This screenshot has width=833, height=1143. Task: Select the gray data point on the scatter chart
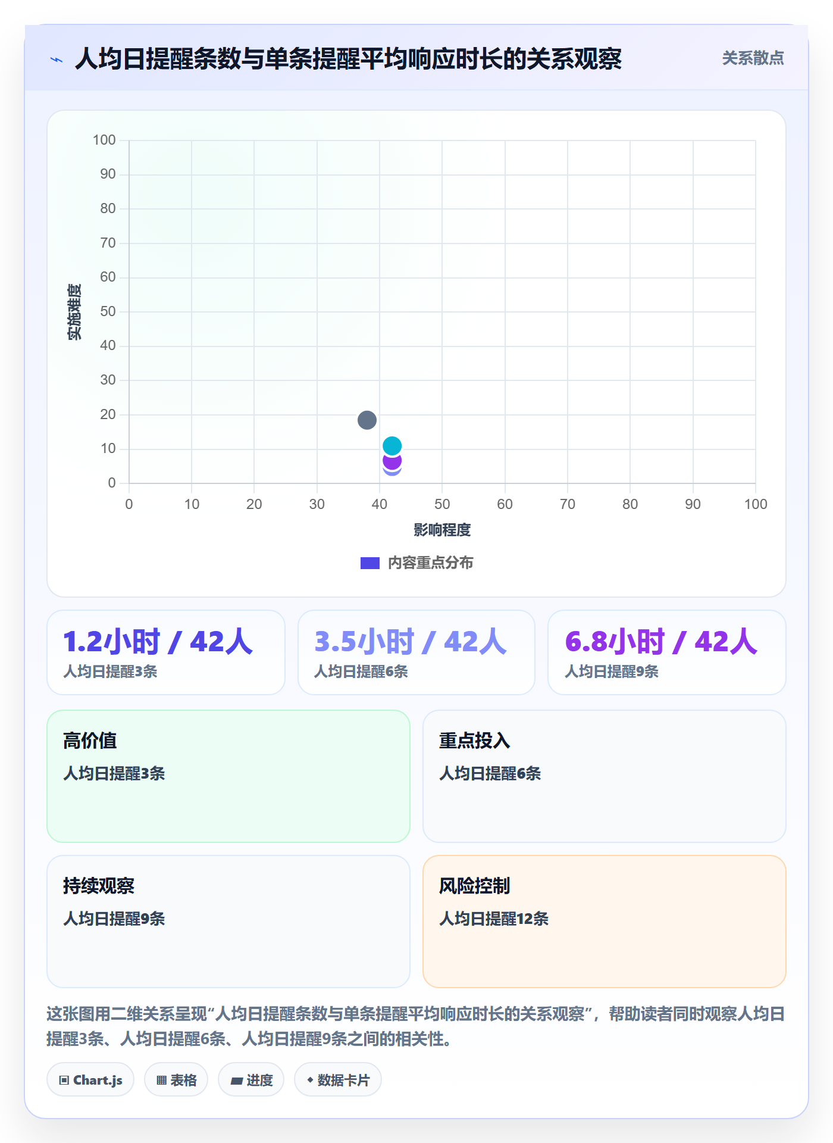367,420
